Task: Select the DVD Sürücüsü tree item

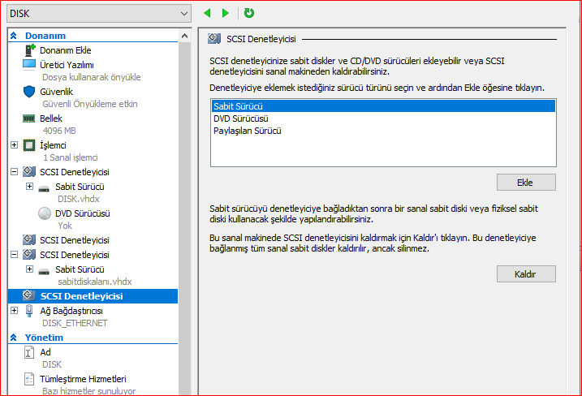Action: click(x=83, y=213)
